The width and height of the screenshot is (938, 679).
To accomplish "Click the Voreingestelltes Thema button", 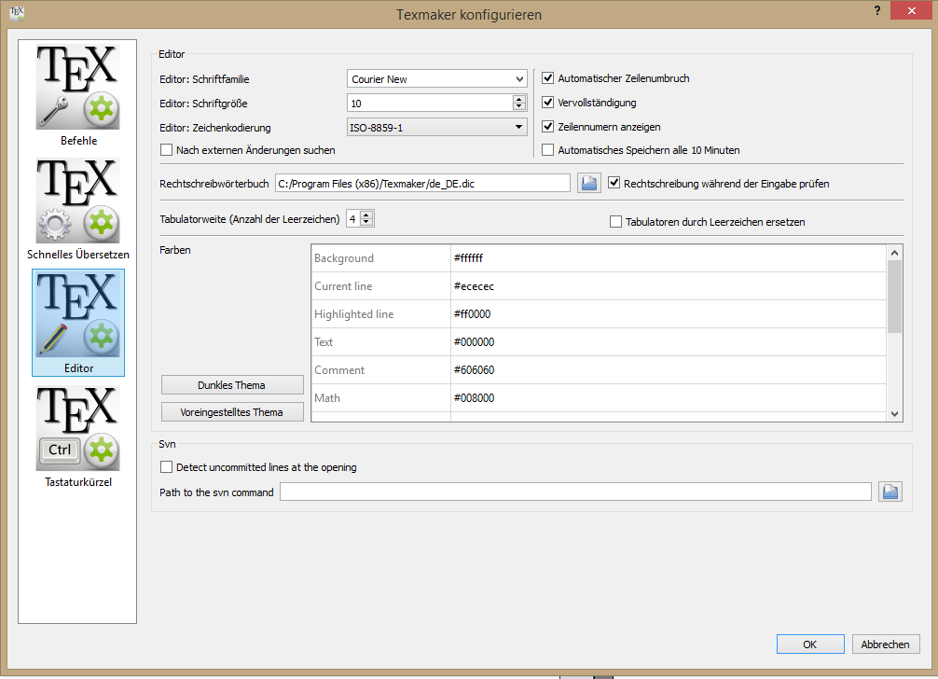I will pyautogui.click(x=232, y=411).
